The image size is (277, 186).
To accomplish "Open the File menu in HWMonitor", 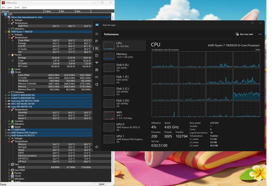I will 3,7.
